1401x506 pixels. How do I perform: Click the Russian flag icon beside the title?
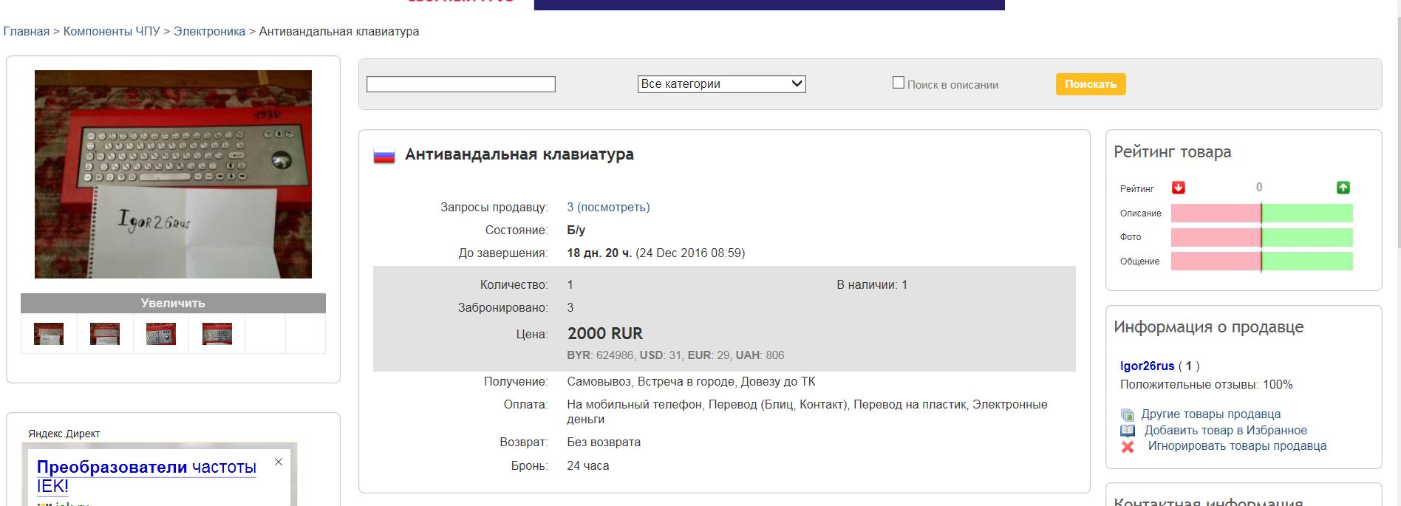tap(384, 155)
